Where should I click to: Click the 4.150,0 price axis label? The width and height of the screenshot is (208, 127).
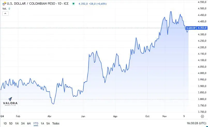tap(202, 54)
